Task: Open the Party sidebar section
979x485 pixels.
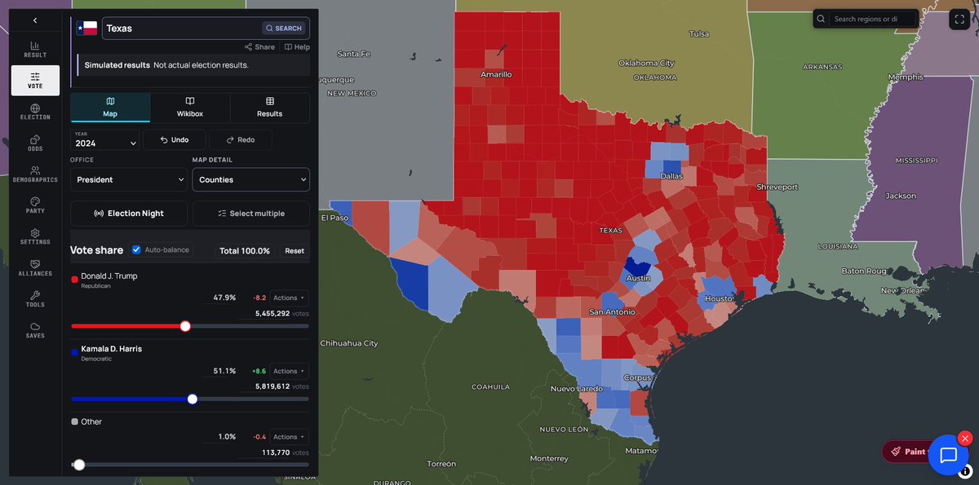Action: (35, 205)
